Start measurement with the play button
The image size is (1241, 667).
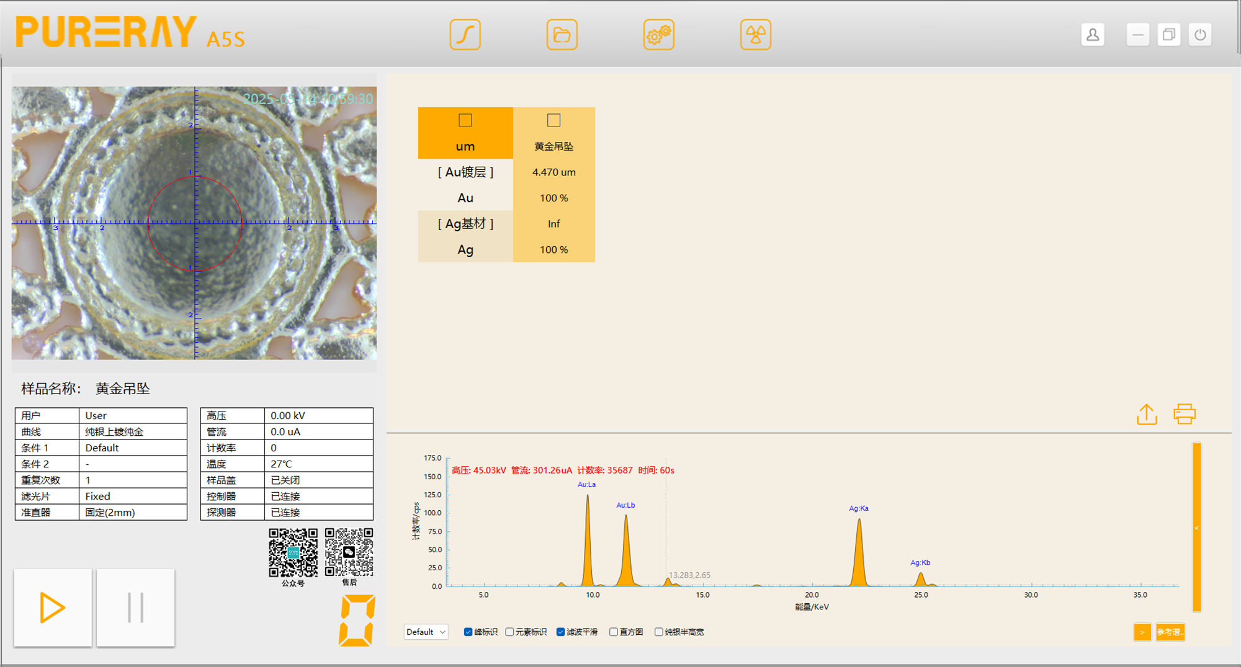pos(53,607)
